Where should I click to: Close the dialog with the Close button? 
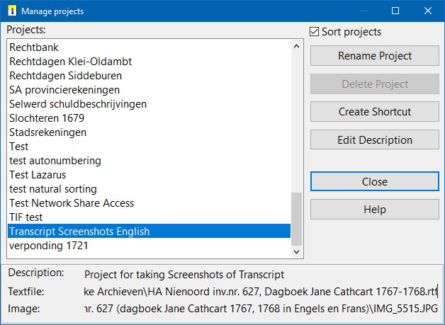pyautogui.click(x=375, y=181)
